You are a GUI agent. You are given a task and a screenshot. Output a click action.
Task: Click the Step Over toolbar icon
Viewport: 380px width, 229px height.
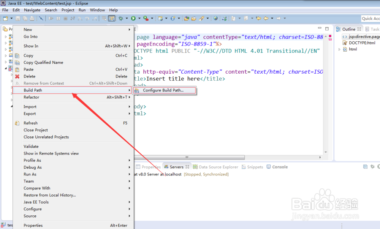tap(87, 18)
